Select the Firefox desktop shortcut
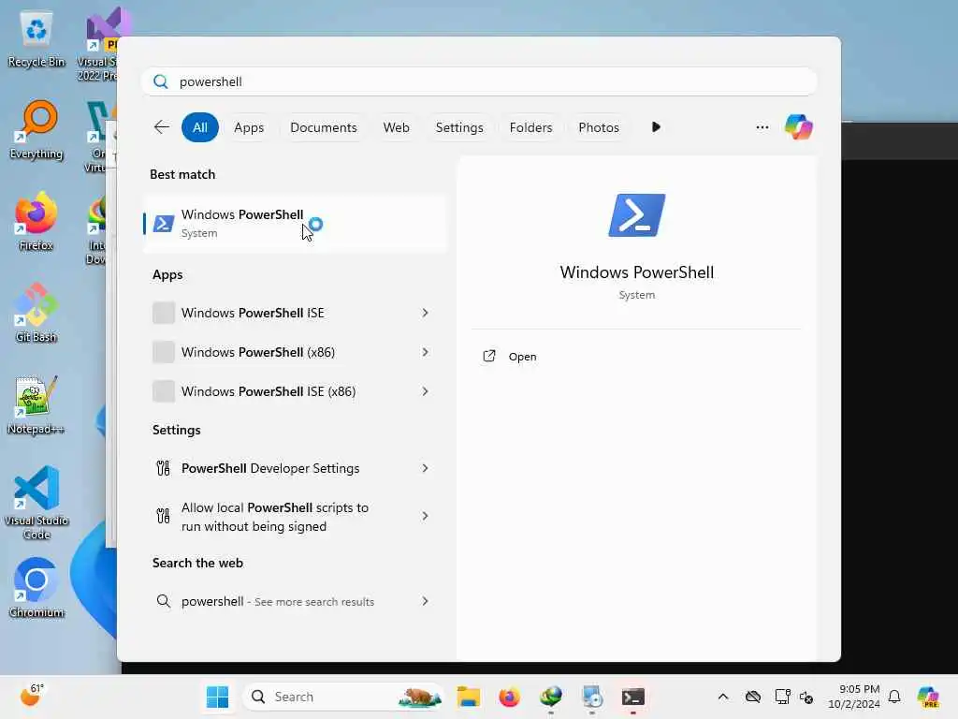This screenshot has width=958, height=719. click(36, 221)
